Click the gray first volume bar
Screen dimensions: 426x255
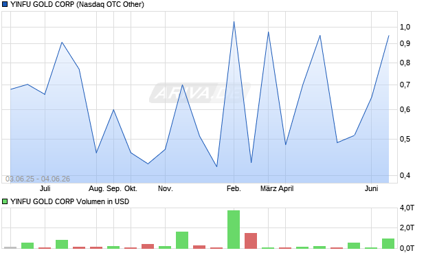(x=10, y=247)
